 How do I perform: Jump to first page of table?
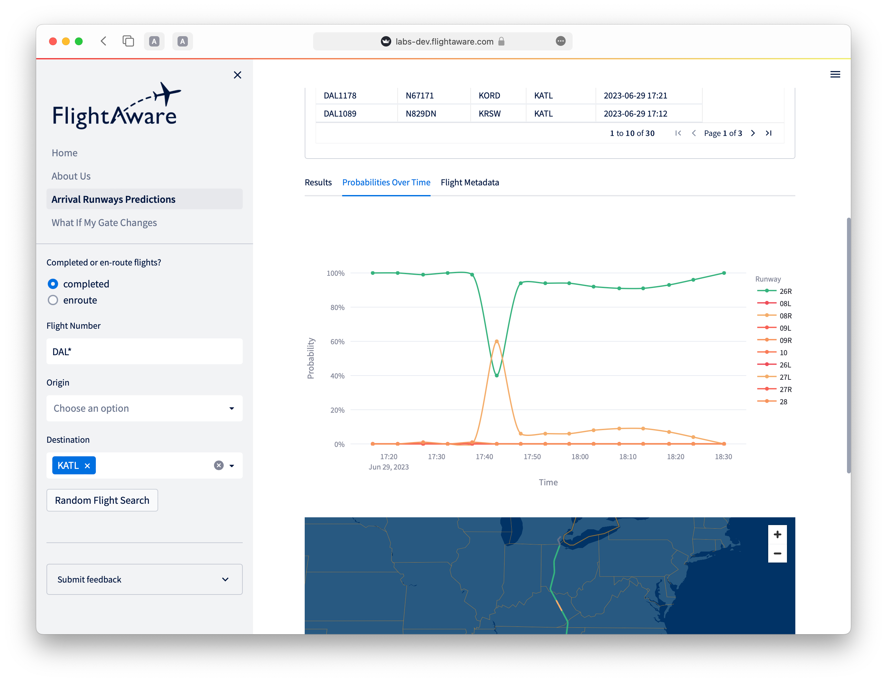pyautogui.click(x=678, y=133)
